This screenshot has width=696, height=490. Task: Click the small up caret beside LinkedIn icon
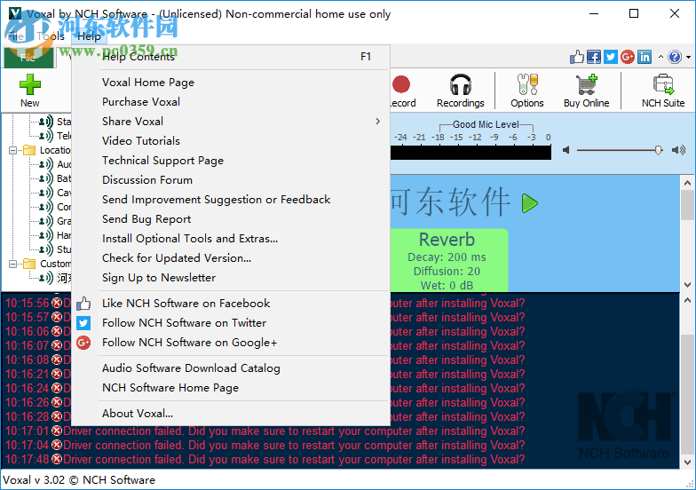tap(660, 57)
